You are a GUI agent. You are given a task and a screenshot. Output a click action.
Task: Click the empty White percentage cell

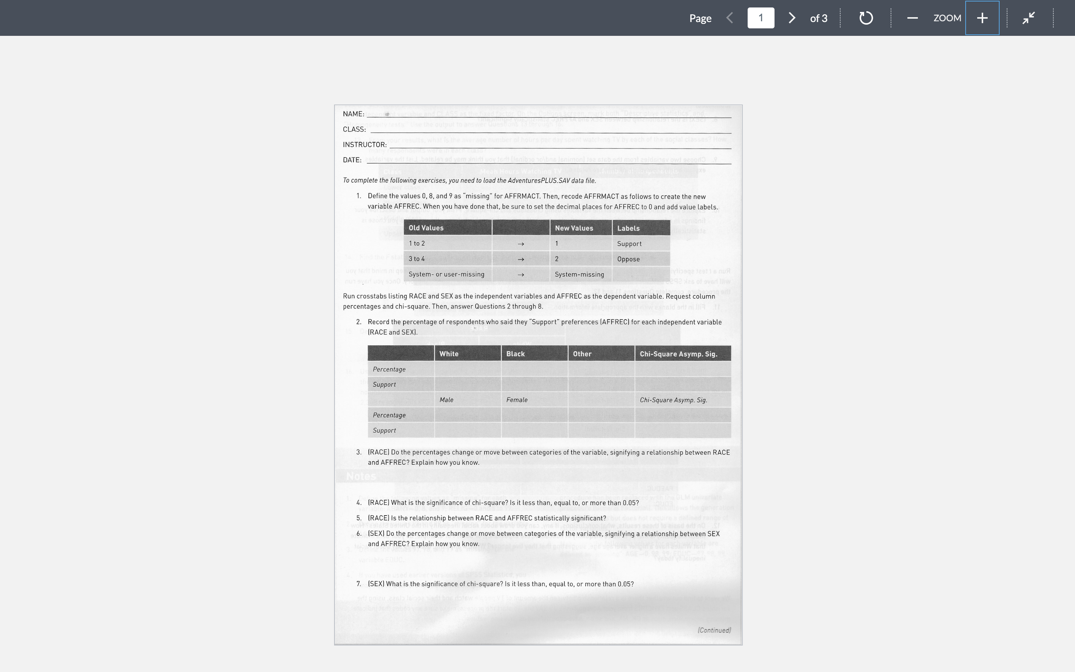[x=467, y=369]
